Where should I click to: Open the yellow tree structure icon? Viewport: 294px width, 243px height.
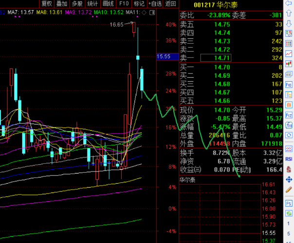(x=289, y=95)
